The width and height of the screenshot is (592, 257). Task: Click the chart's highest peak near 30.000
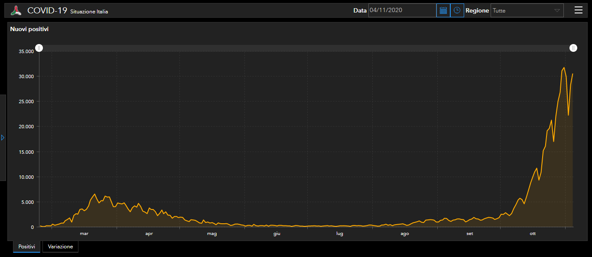(564, 68)
